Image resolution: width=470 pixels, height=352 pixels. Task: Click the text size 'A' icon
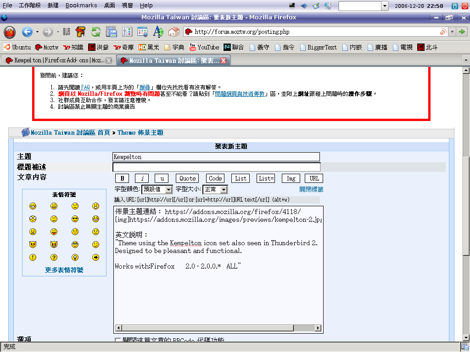tap(158, 32)
